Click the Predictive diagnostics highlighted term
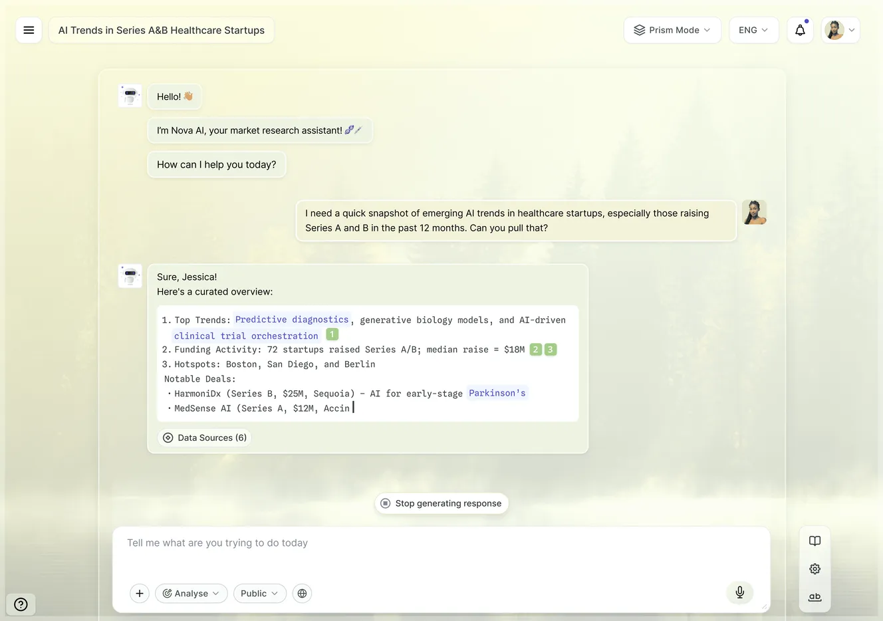 pos(292,319)
